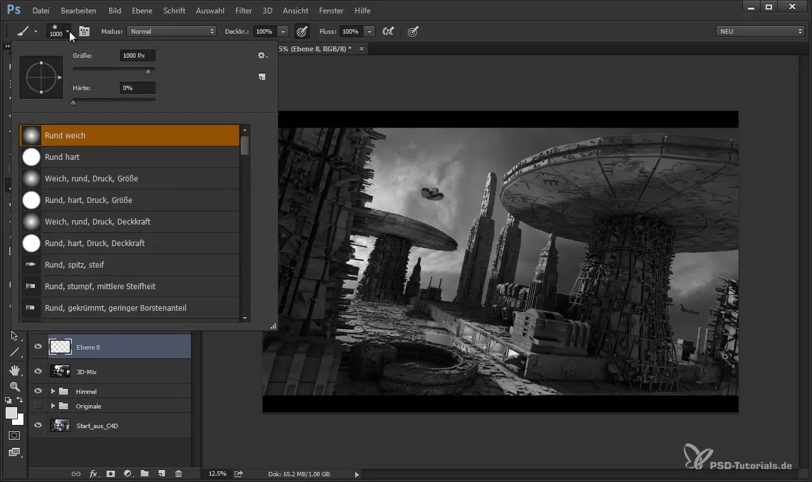This screenshot has height=482, width=812.
Task: Click the share icon in status bar
Action: [x=239, y=474]
